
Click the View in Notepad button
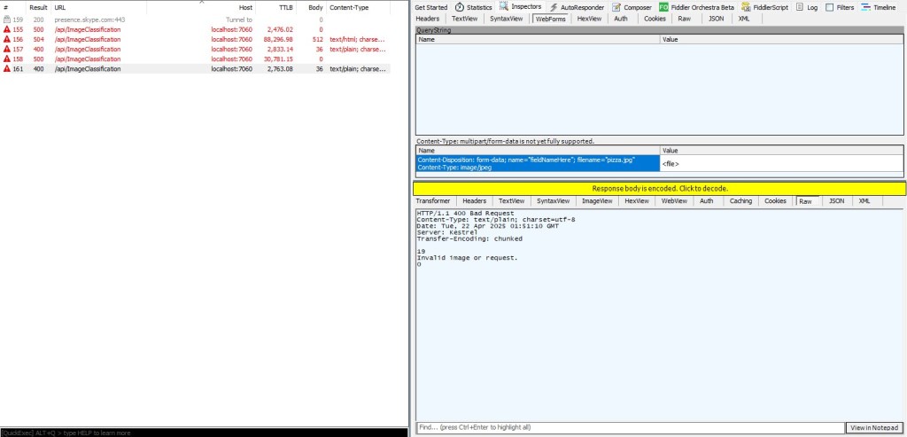point(874,427)
